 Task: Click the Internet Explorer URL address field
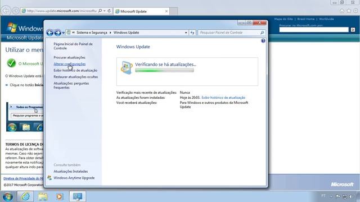click(61, 11)
